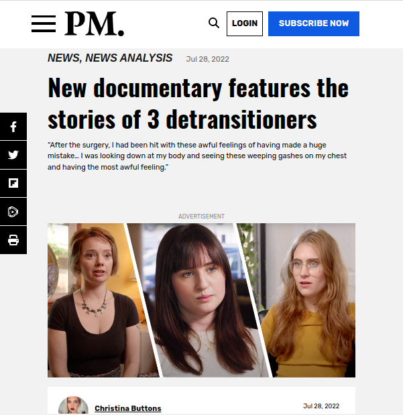Share article on Flipboard
403x415 pixels.
[13, 183]
